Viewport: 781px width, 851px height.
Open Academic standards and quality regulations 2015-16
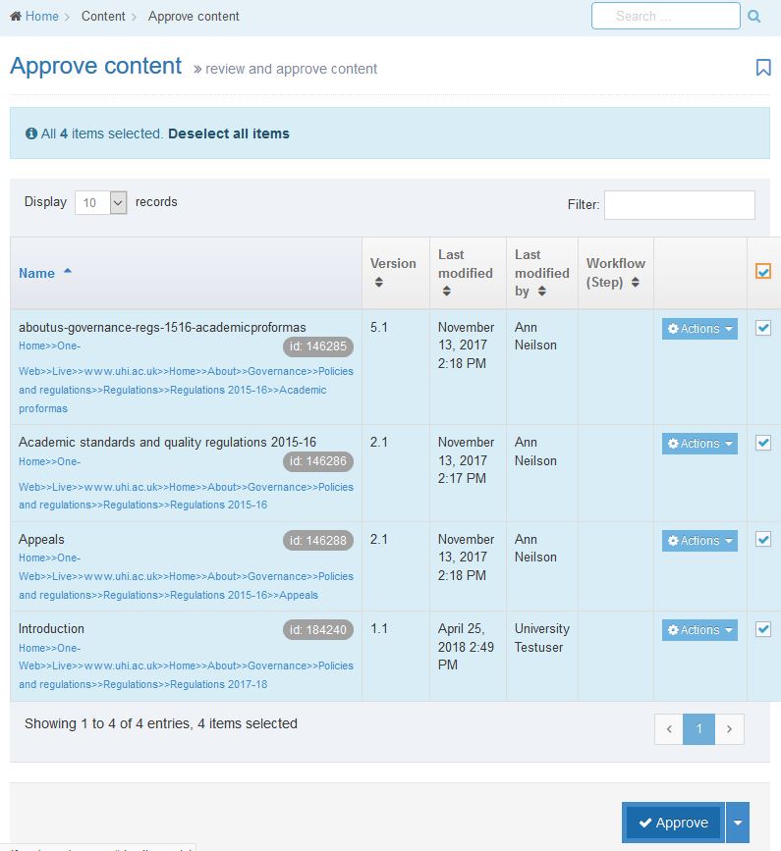click(x=167, y=443)
